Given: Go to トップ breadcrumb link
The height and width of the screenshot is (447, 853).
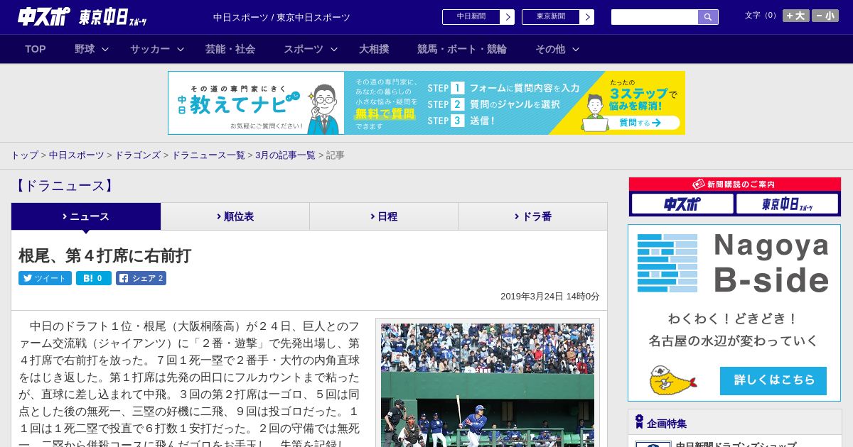Looking at the screenshot, I should coord(24,155).
